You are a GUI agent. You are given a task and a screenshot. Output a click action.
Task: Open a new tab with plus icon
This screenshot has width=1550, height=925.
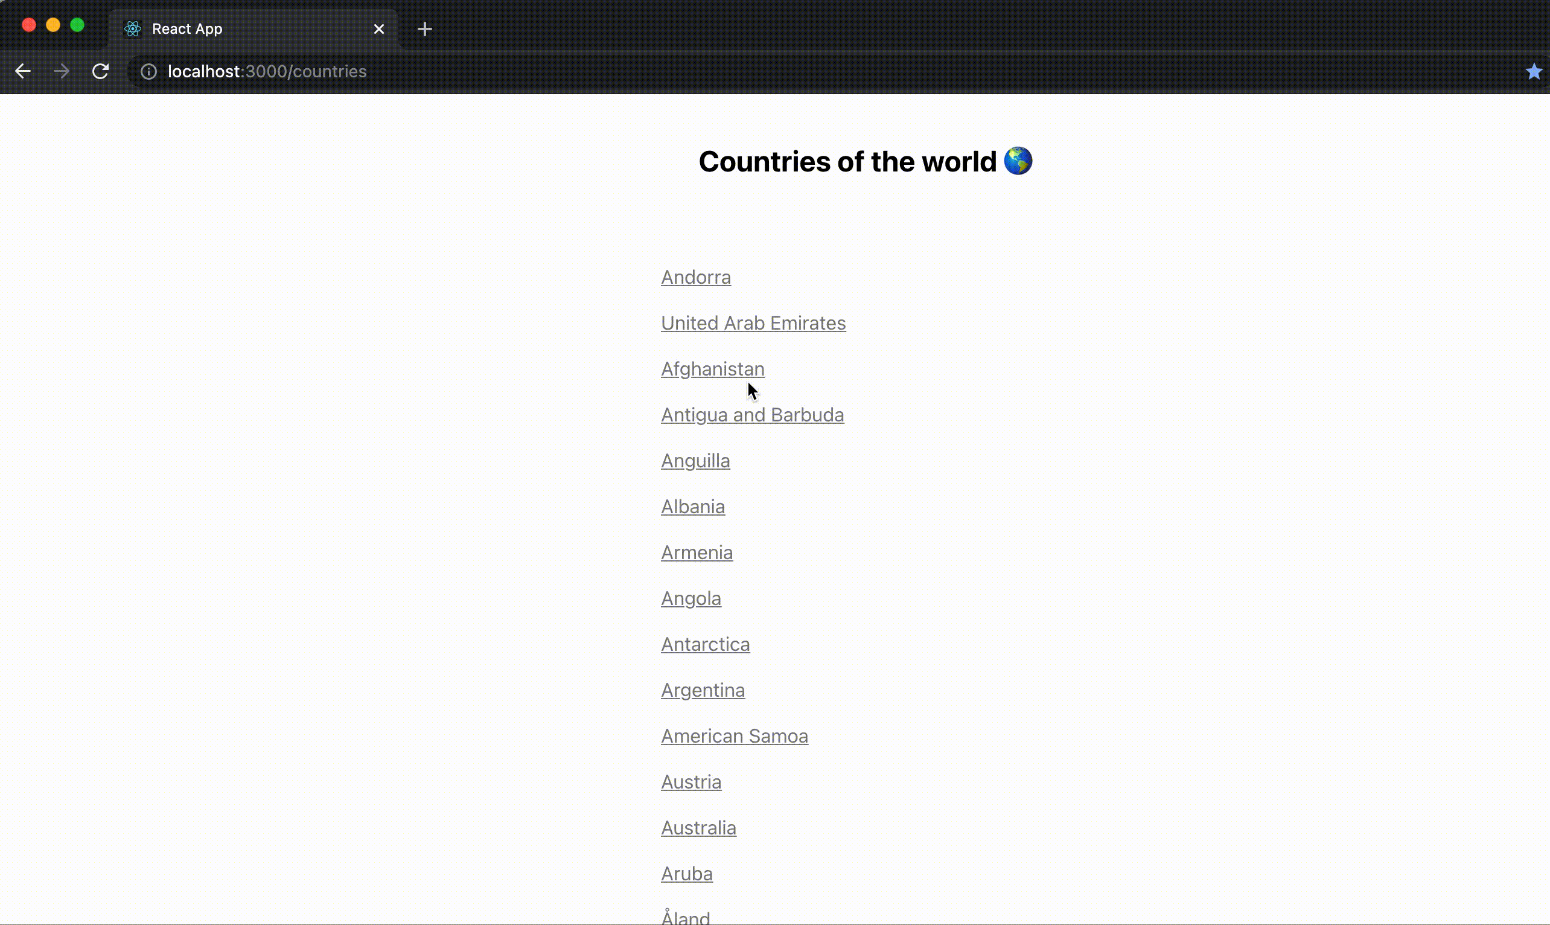click(x=425, y=30)
